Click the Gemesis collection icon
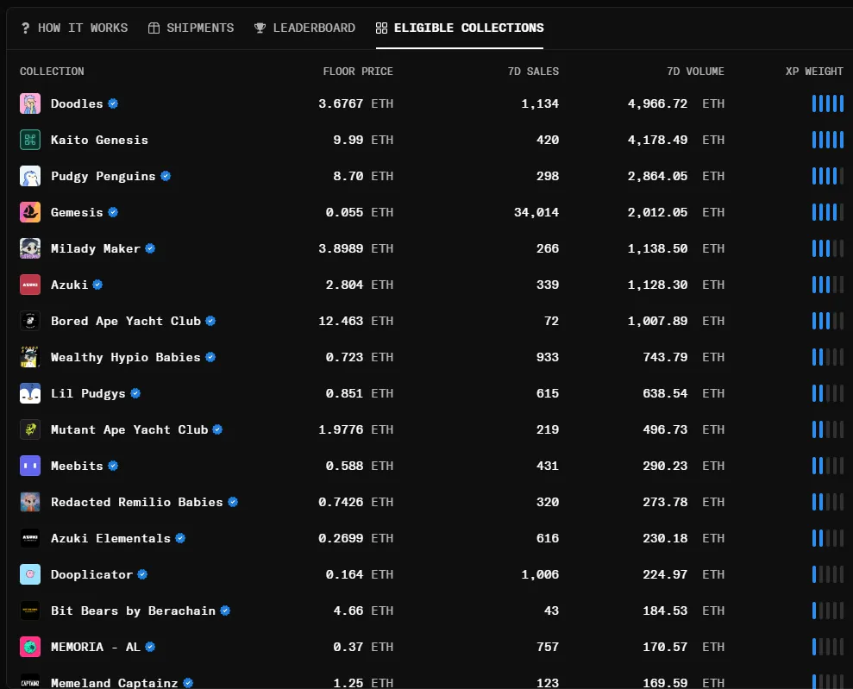 point(30,212)
